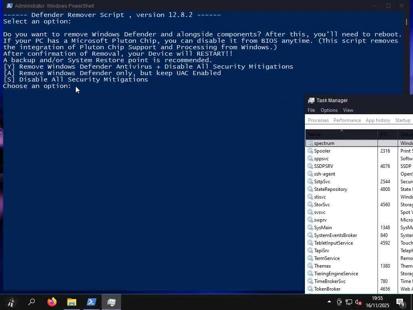The image size is (413, 310).
Task: Select the swprv service row
Action: [x=359, y=220]
